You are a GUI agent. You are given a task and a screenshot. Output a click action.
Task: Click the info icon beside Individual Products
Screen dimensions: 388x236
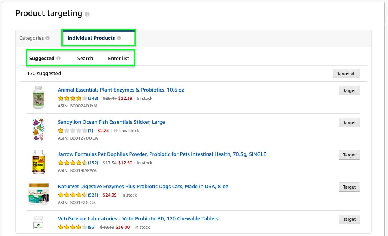(x=119, y=38)
